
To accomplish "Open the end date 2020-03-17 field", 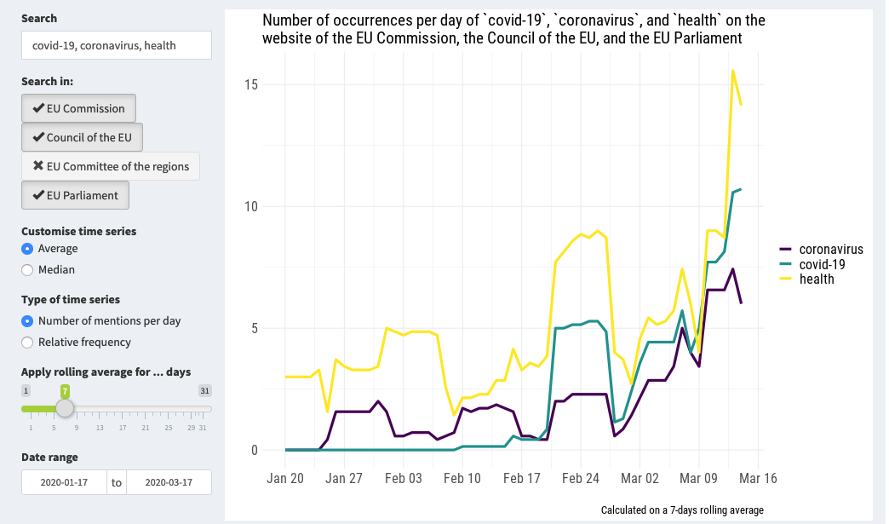I will coord(169,482).
